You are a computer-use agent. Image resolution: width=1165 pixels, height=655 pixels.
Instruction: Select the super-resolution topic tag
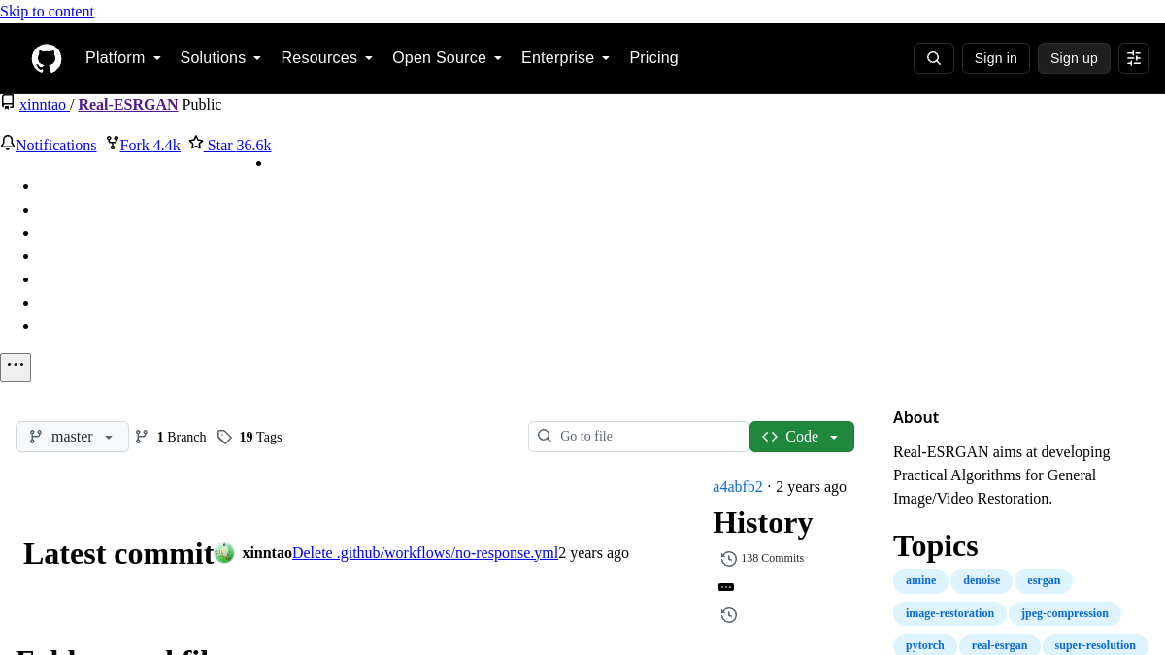coord(1095,645)
